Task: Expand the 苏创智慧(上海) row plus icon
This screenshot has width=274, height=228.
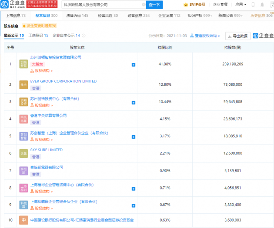Action: click(x=134, y=137)
